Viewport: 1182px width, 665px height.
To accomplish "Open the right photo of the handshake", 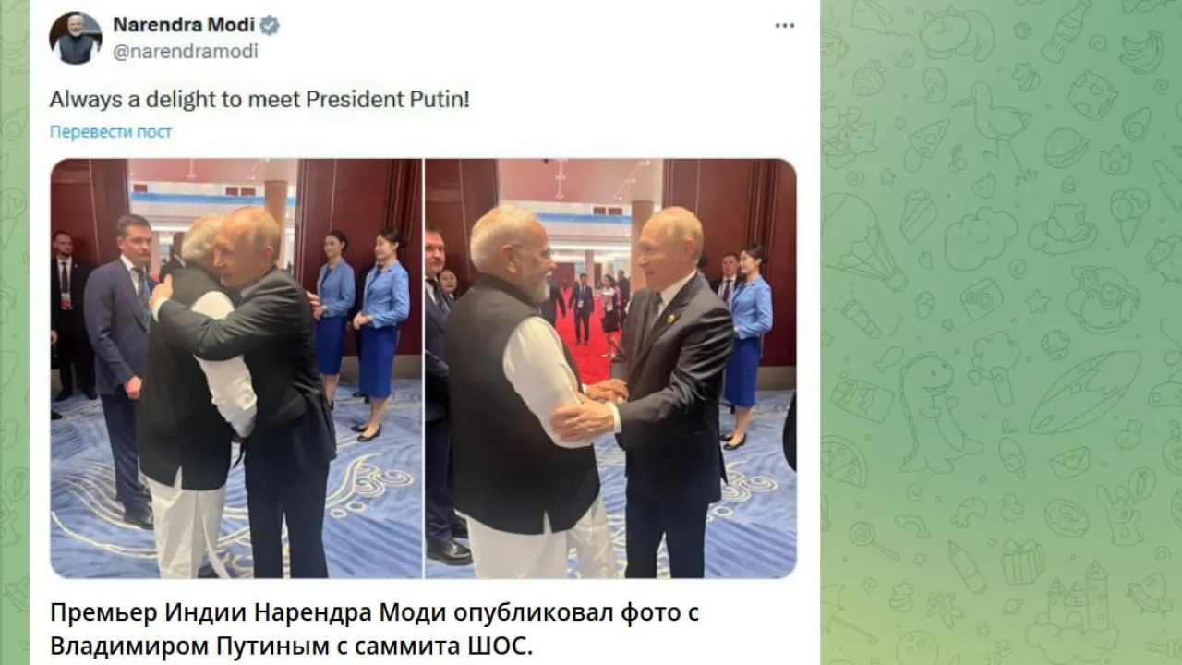I will pyautogui.click(x=610, y=369).
